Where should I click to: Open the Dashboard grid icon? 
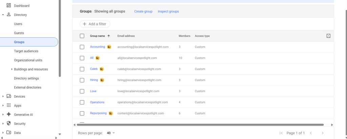(8, 5)
